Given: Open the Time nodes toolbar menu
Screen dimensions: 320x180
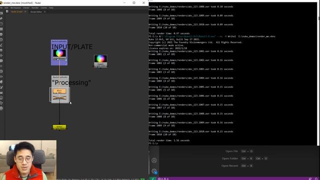Looking at the screenshot, I should [x=1, y=24].
